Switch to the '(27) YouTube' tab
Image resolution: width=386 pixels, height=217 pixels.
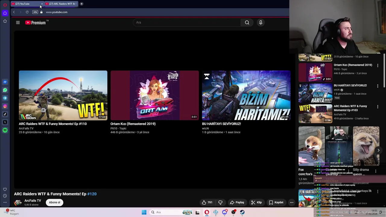coord(26,4)
